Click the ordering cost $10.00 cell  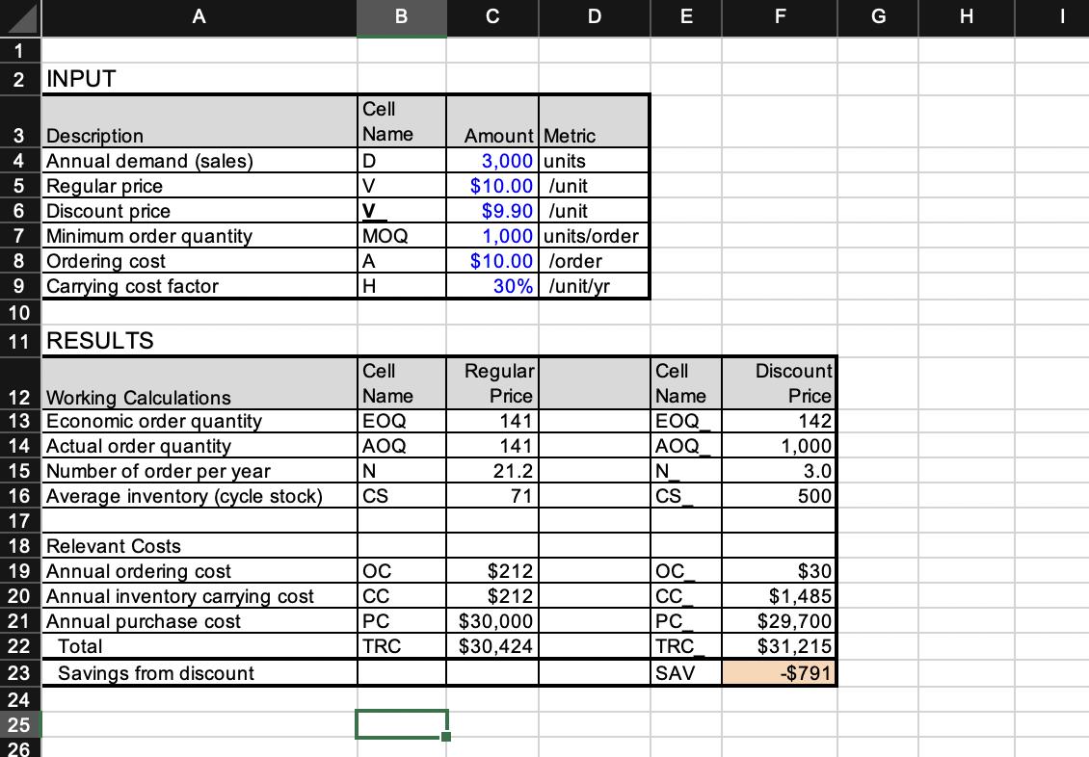point(492,260)
